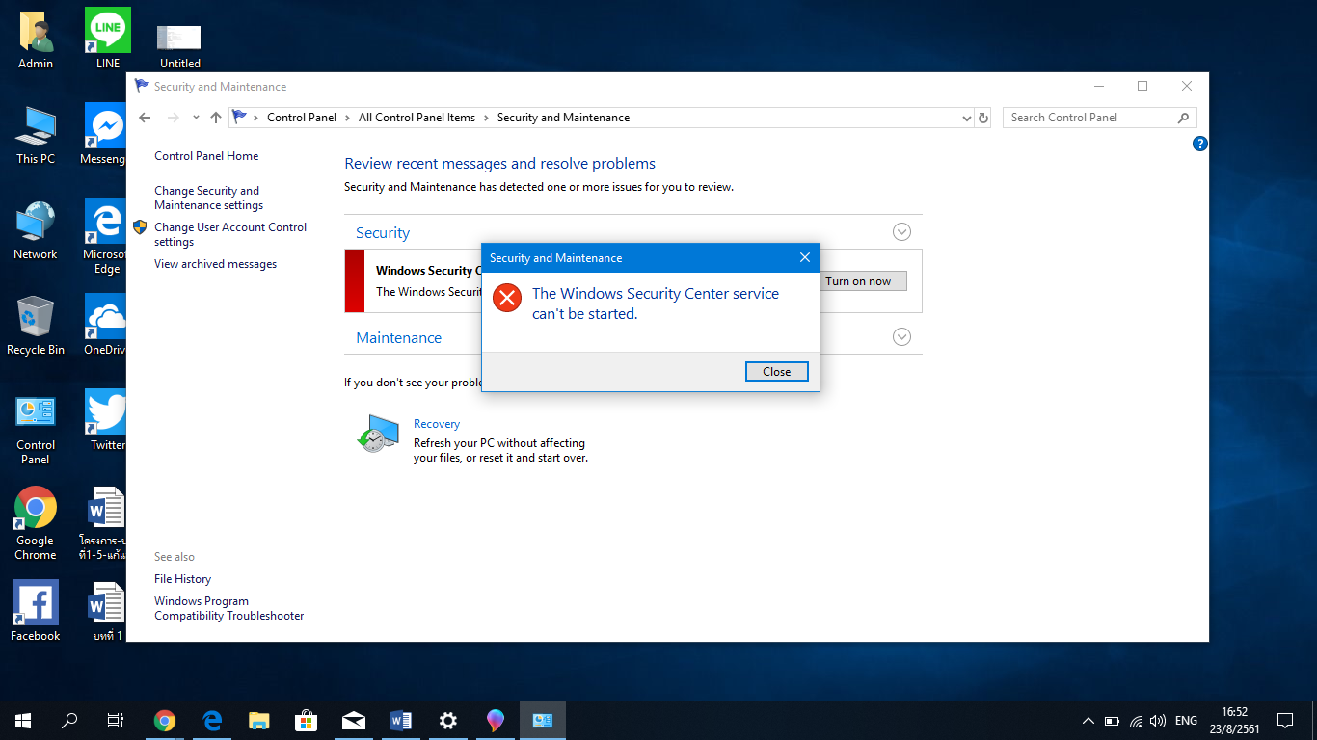The height and width of the screenshot is (740, 1317).
Task: Select All Control Panel Items breadcrumb
Action: pyautogui.click(x=417, y=118)
